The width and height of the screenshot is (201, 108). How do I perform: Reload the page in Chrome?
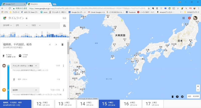10,8
